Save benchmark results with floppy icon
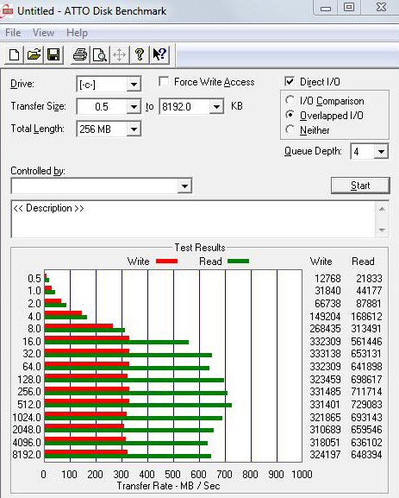Screen dimensions: 399x498 (53, 55)
